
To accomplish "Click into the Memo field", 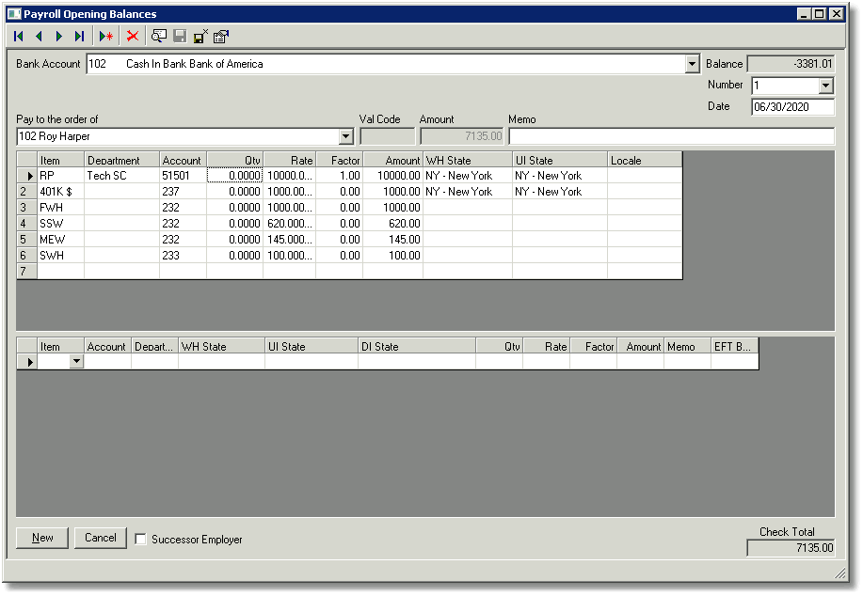I will [671, 135].
